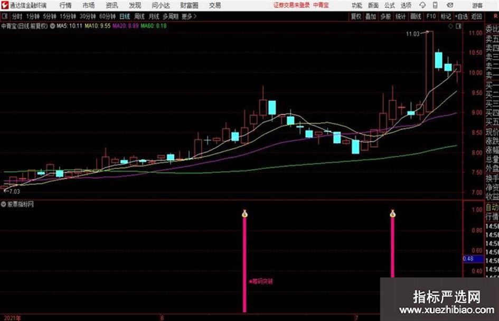Open the customer service headset icon
Viewport: 499px width, 321px height.
click(422, 5)
